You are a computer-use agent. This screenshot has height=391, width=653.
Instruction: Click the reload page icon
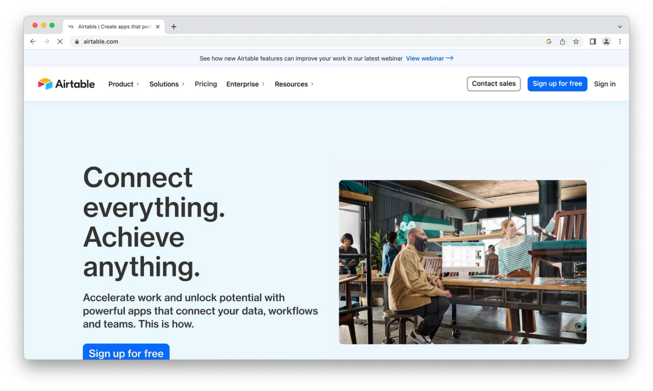60,41
